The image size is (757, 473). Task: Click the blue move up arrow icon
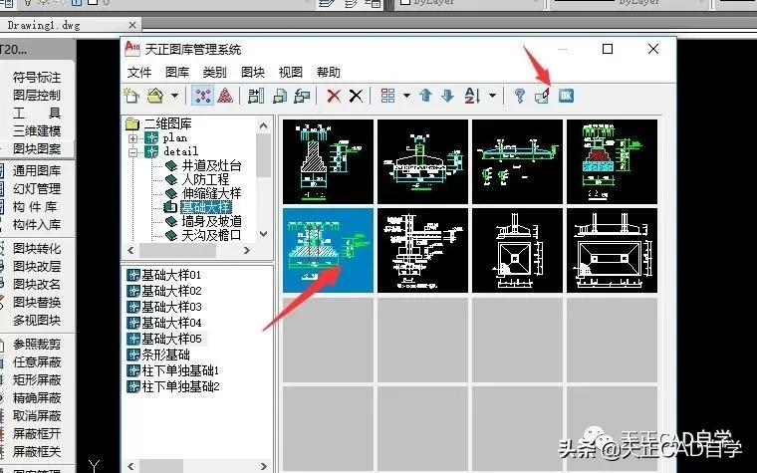(425, 96)
